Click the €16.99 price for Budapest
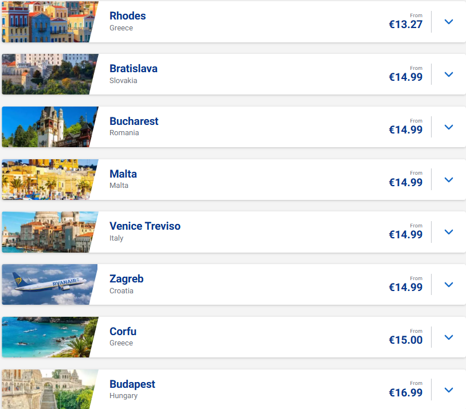 click(406, 392)
